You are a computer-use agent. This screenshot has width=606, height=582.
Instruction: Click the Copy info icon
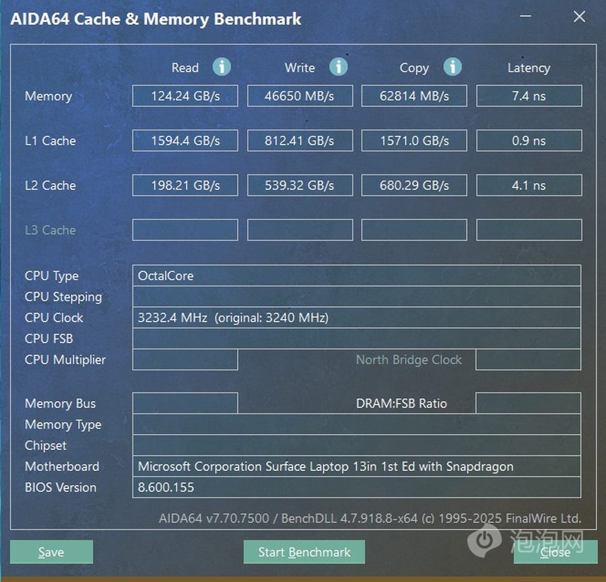[x=452, y=67]
